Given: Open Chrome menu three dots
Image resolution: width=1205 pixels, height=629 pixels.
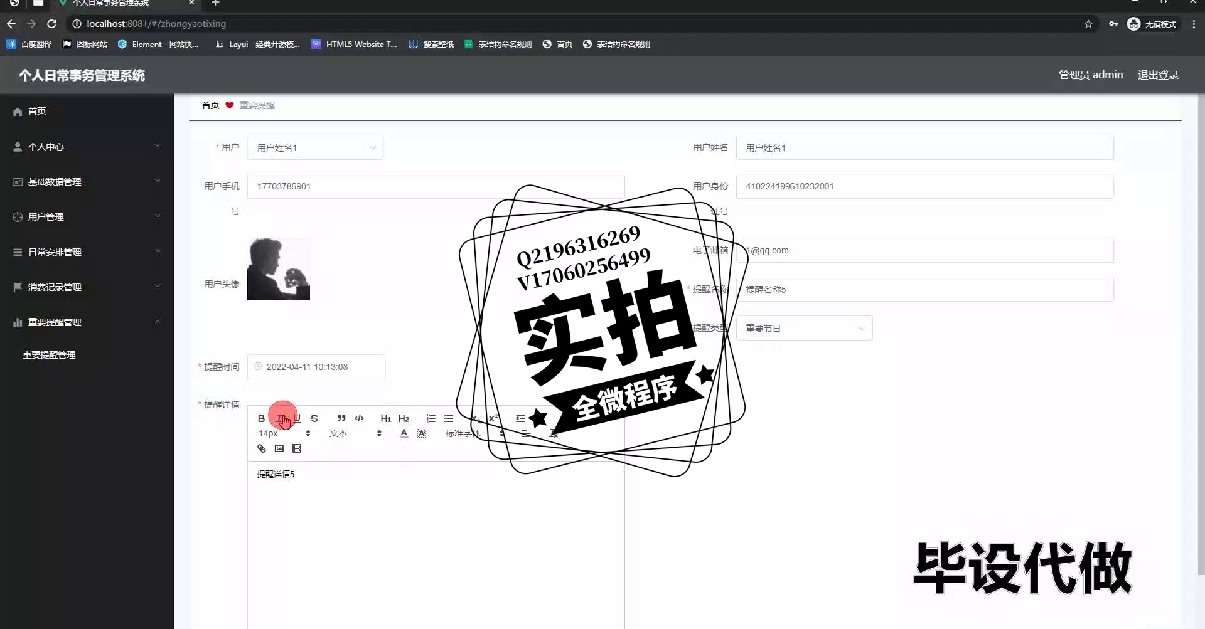Looking at the screenshot, I should (1194, 24).
